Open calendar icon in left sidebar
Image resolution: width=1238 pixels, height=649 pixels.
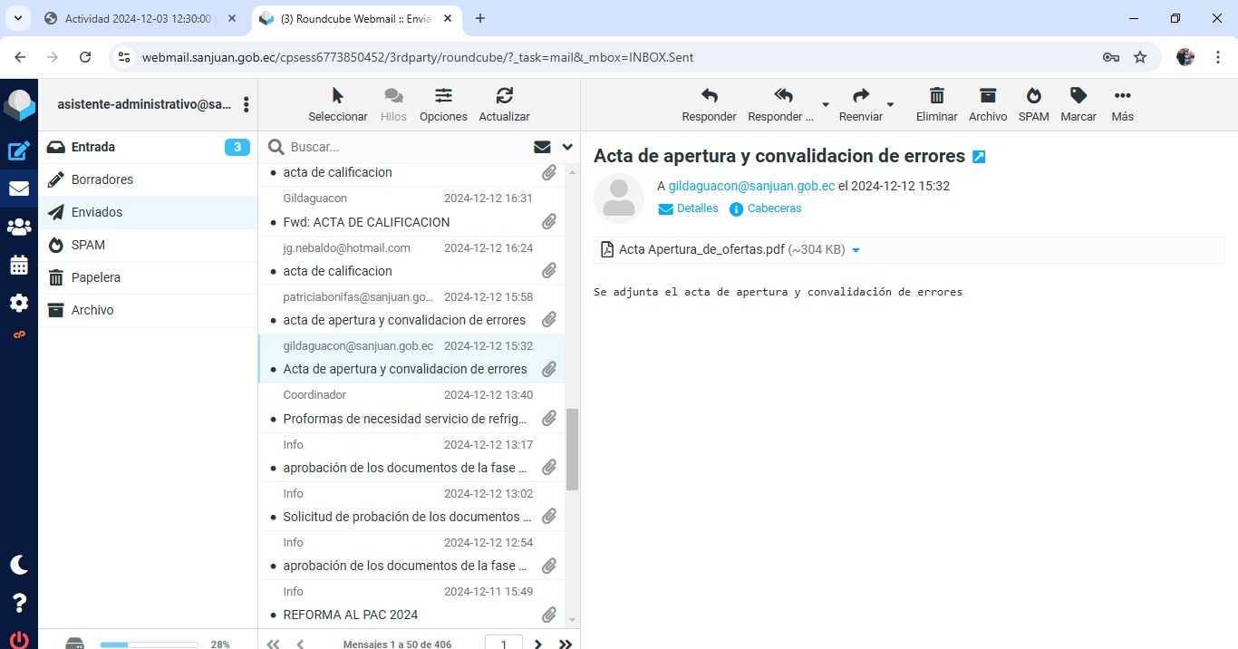coord(18,266)
